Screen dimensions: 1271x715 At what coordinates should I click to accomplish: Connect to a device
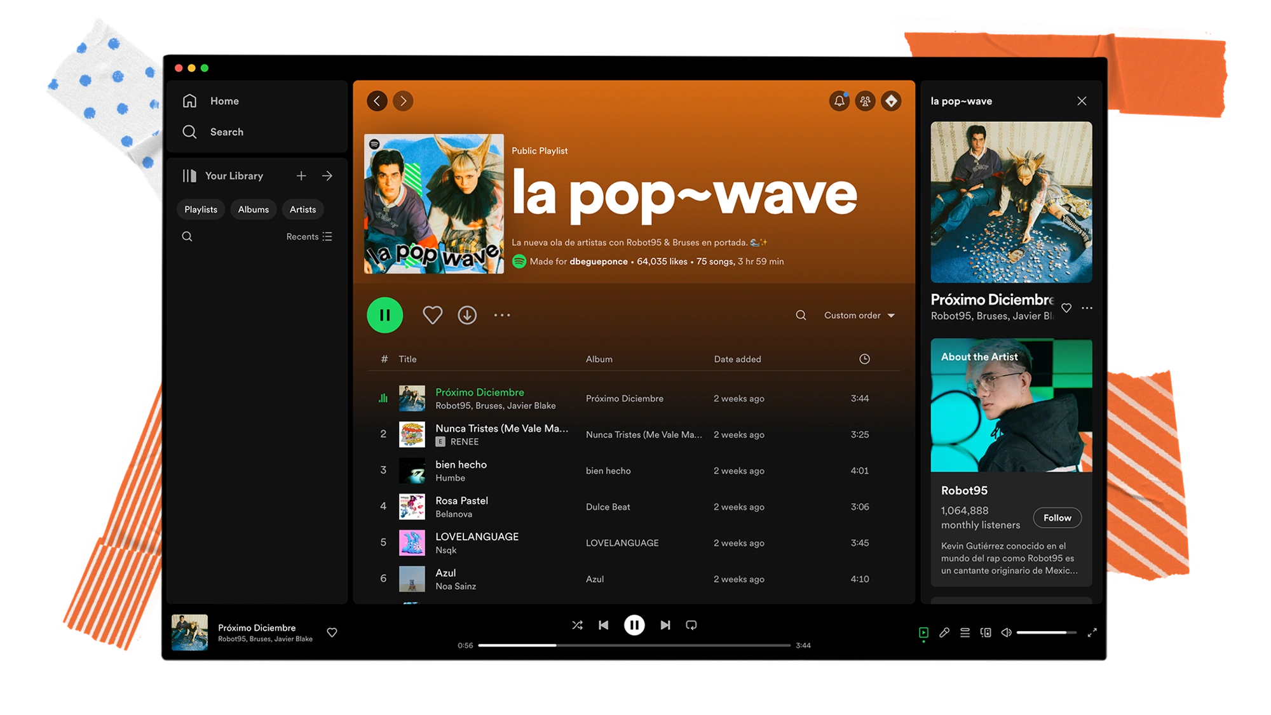pyautogui.click(x=986, y=632)
